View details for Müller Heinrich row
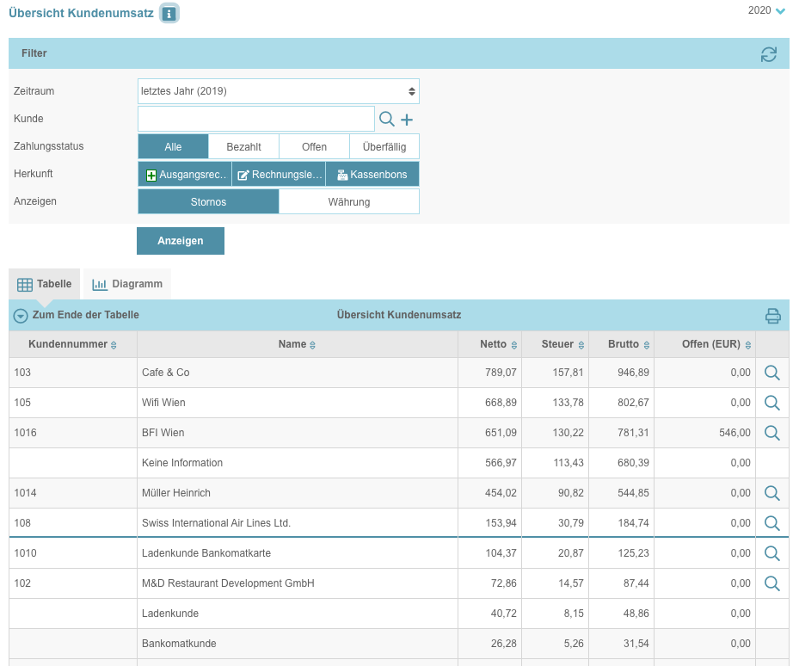Screen dimensions: 799x666 tap(771, 493)
